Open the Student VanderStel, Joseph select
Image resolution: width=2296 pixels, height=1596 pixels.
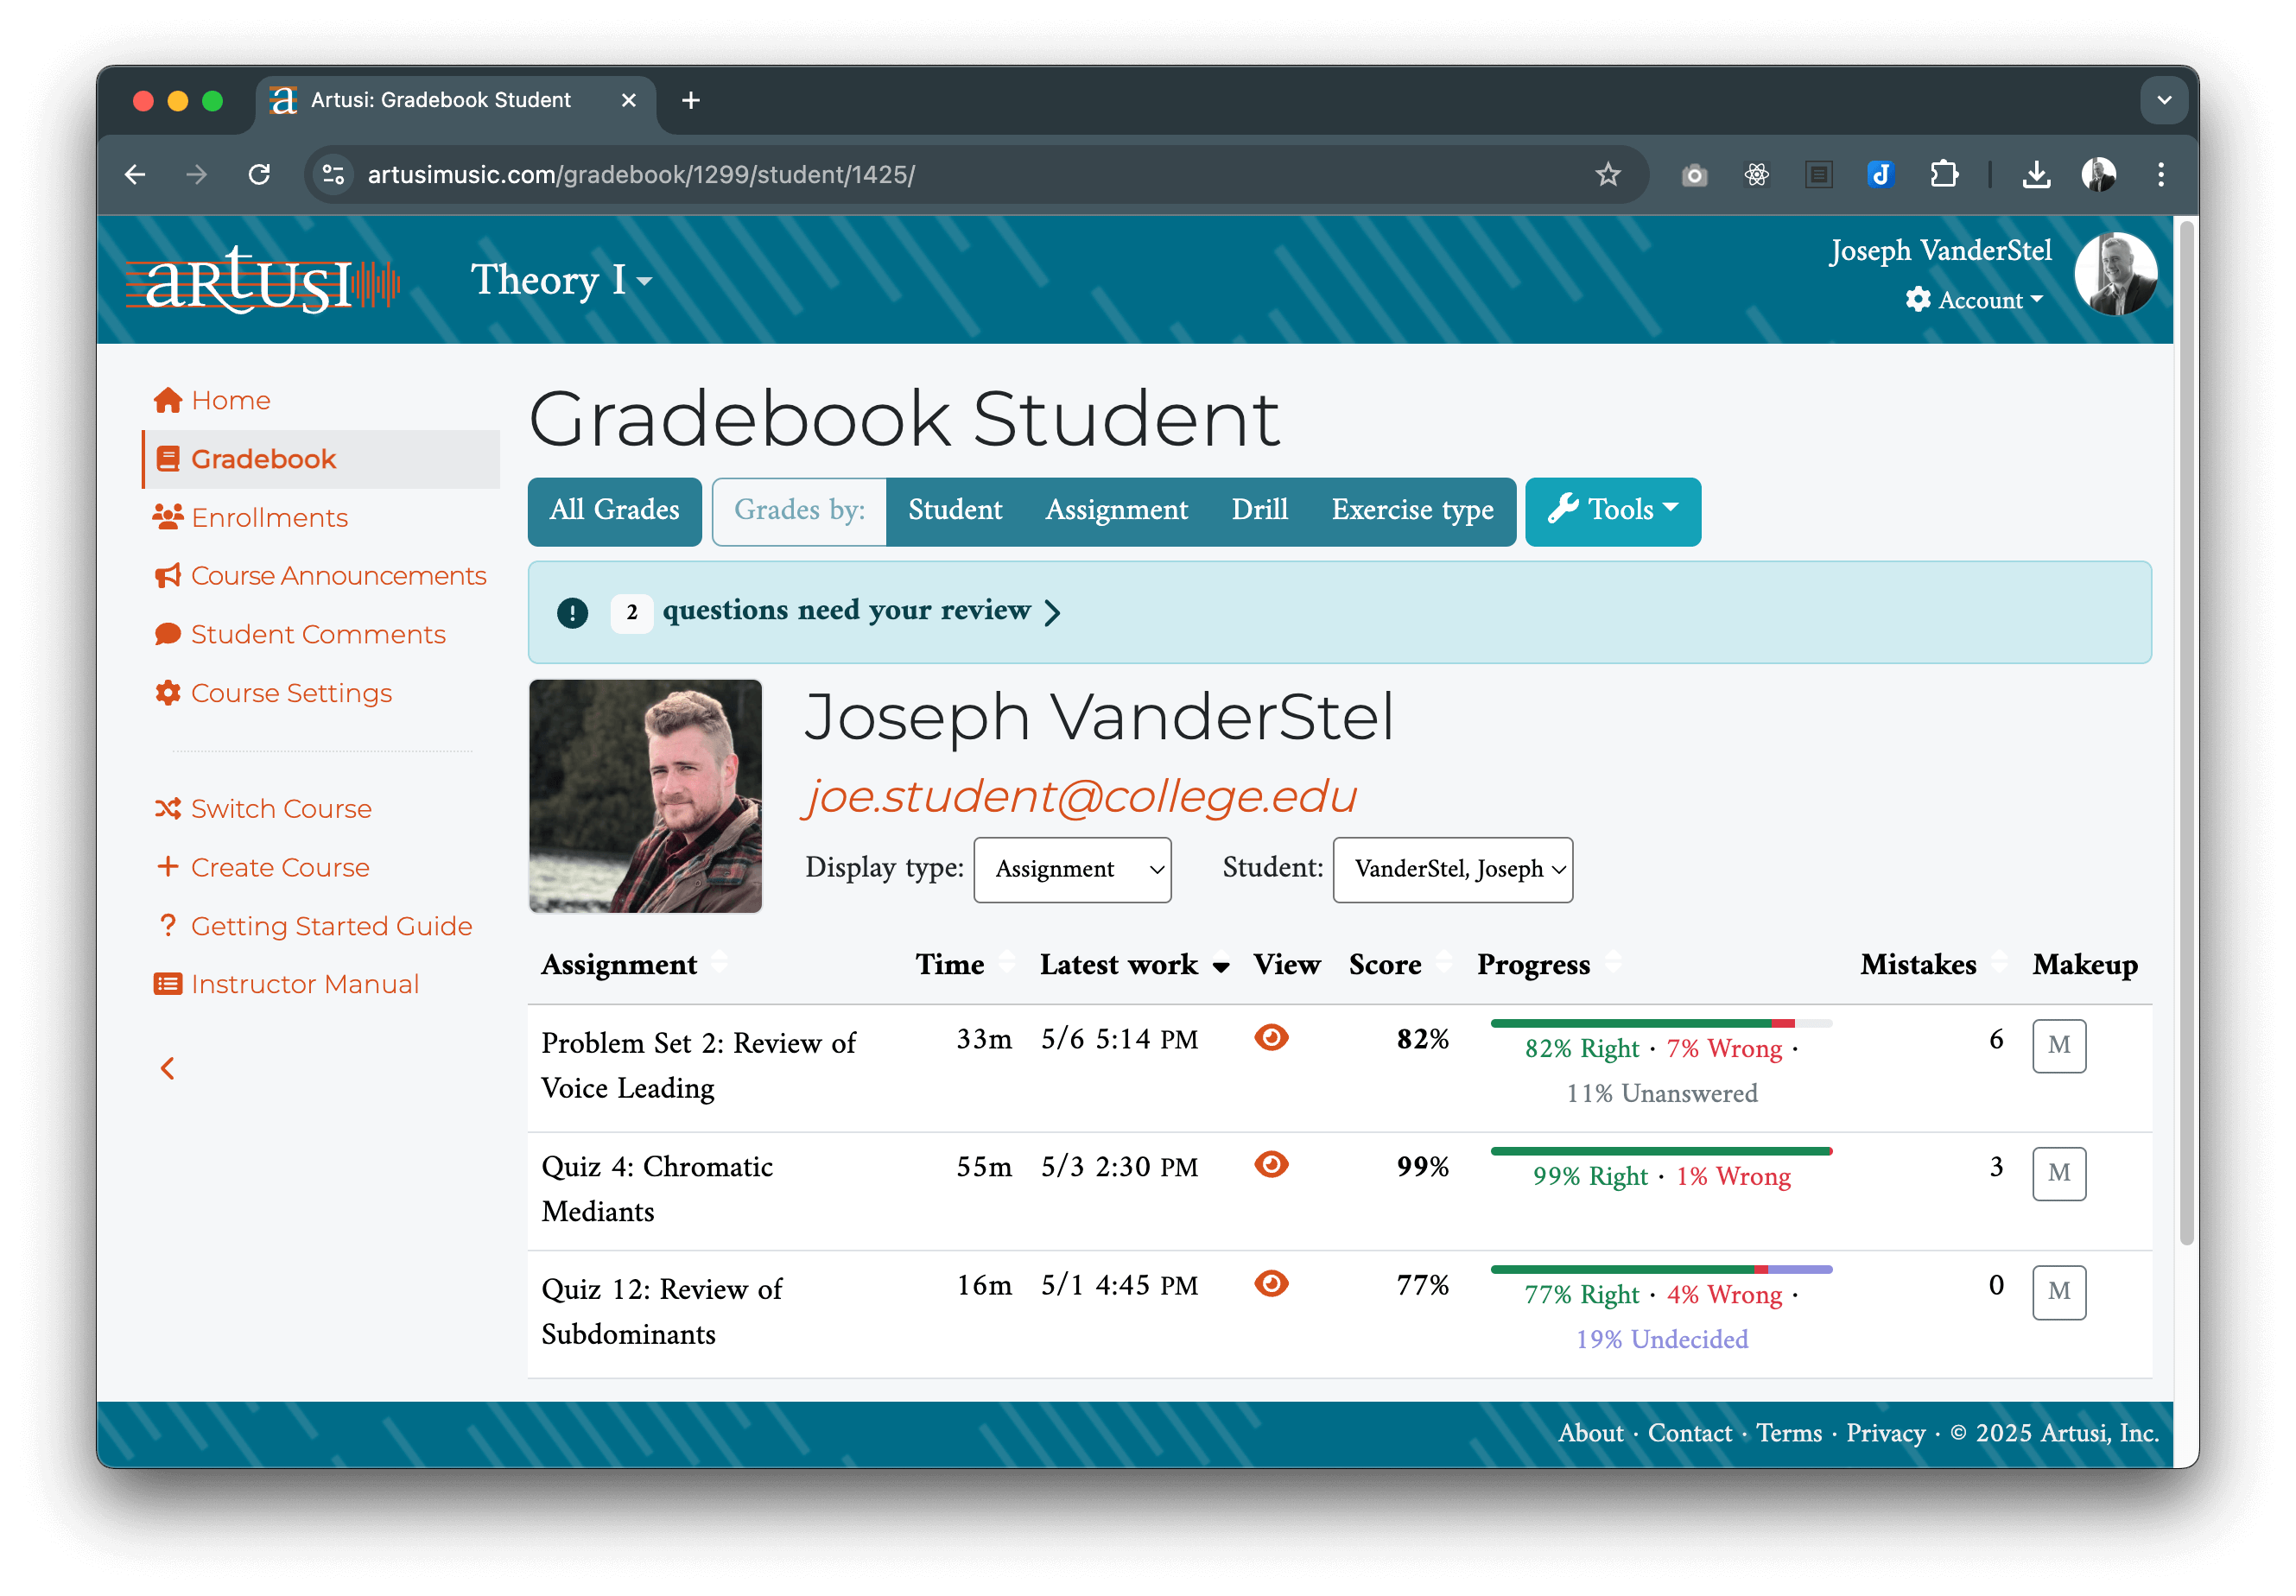(1452, 870)
